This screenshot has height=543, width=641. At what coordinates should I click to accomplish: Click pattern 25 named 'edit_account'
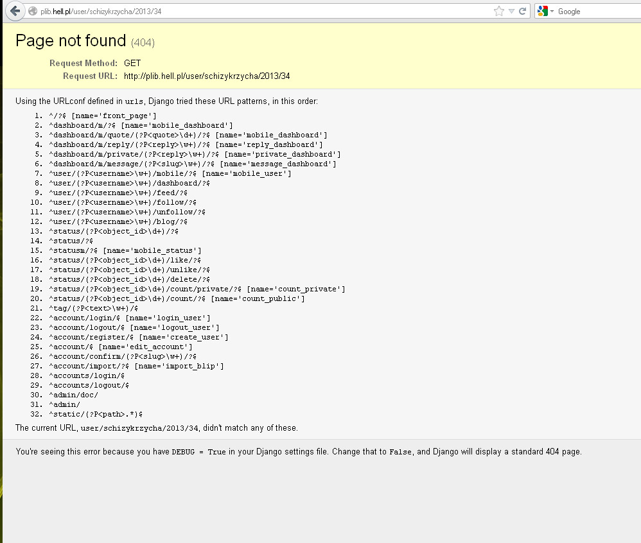(x=121, y=347)
